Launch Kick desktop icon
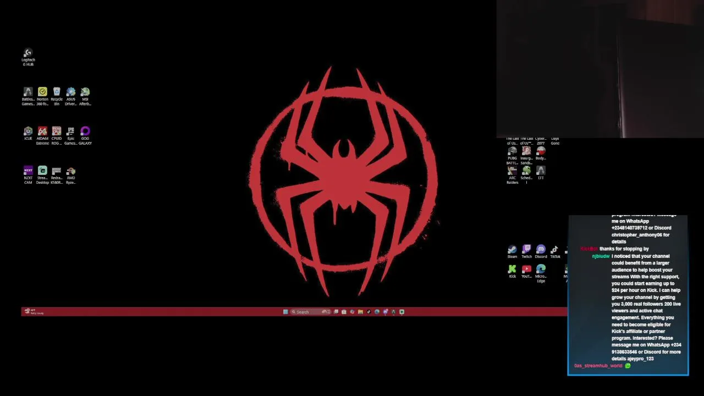The width and height of the screenshot is (704, 396). tap(512, 272)
